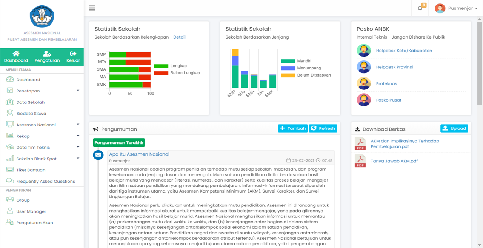This screenshot has width=483, height=248.
Task: Expand the Sekolah Blank Spot arrow
Action: [x=78, y=159]
